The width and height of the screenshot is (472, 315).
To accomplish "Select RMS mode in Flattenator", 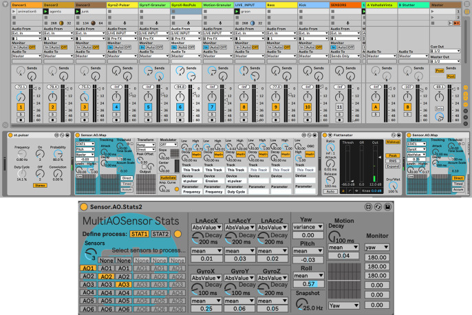I will (x=393, y=161).
